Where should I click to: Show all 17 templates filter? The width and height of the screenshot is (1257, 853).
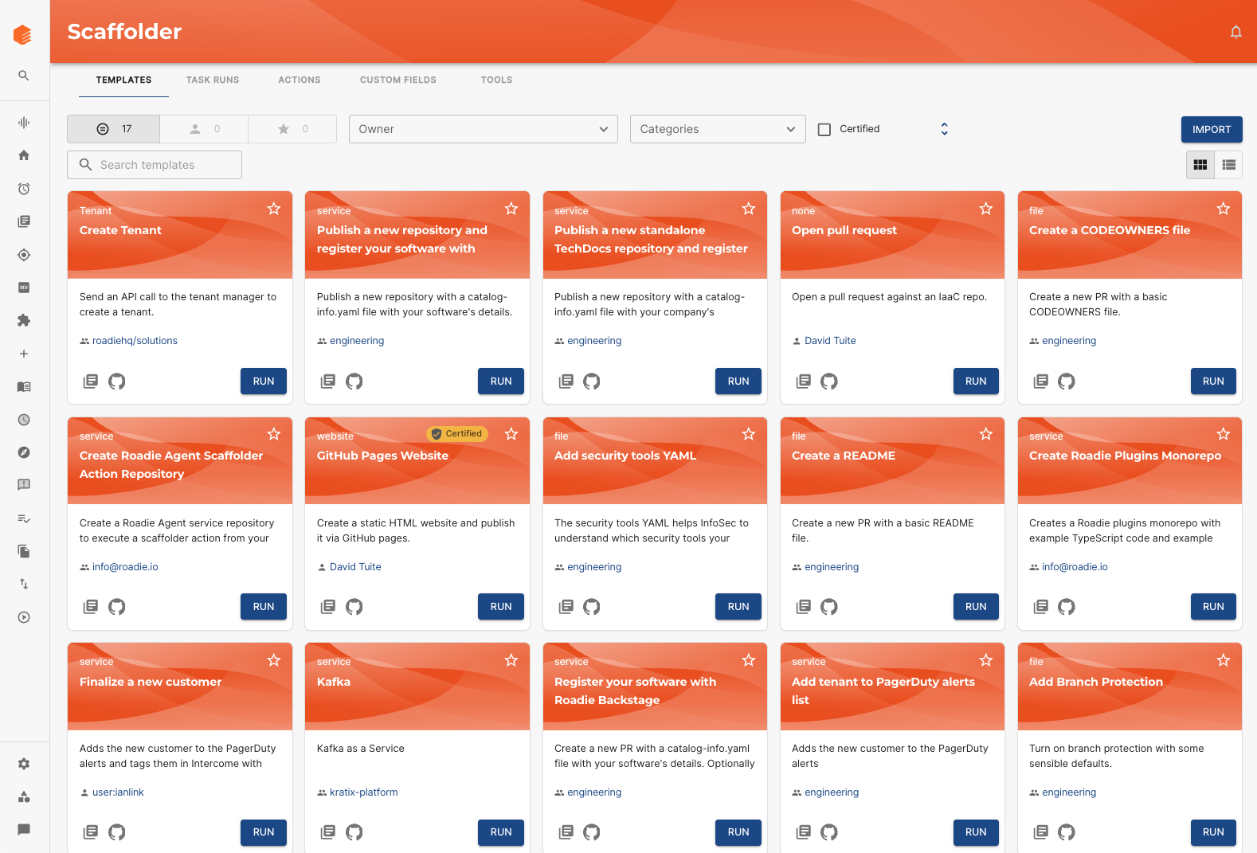(114, 129)
